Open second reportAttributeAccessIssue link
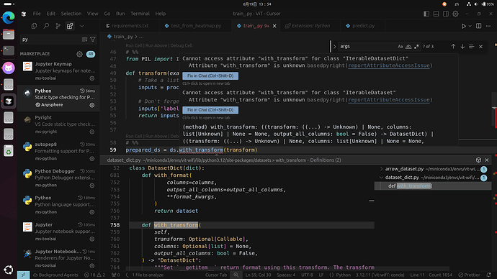 389,100
